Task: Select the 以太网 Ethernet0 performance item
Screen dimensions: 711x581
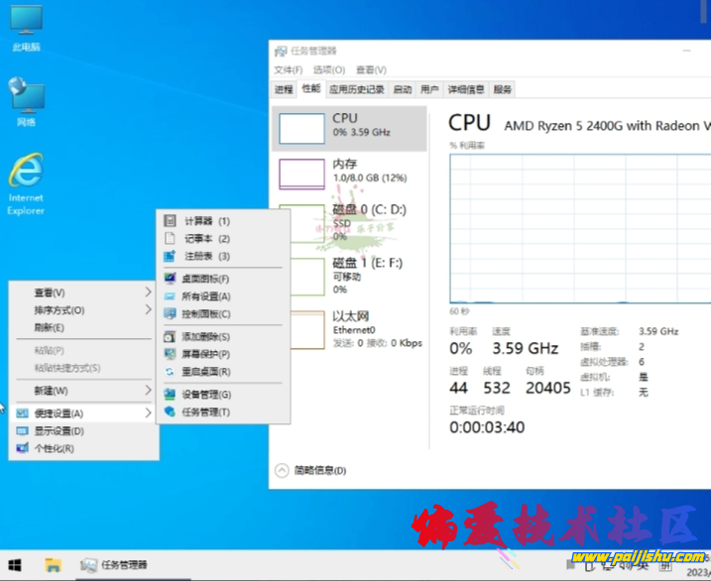Action: point(349,328)
